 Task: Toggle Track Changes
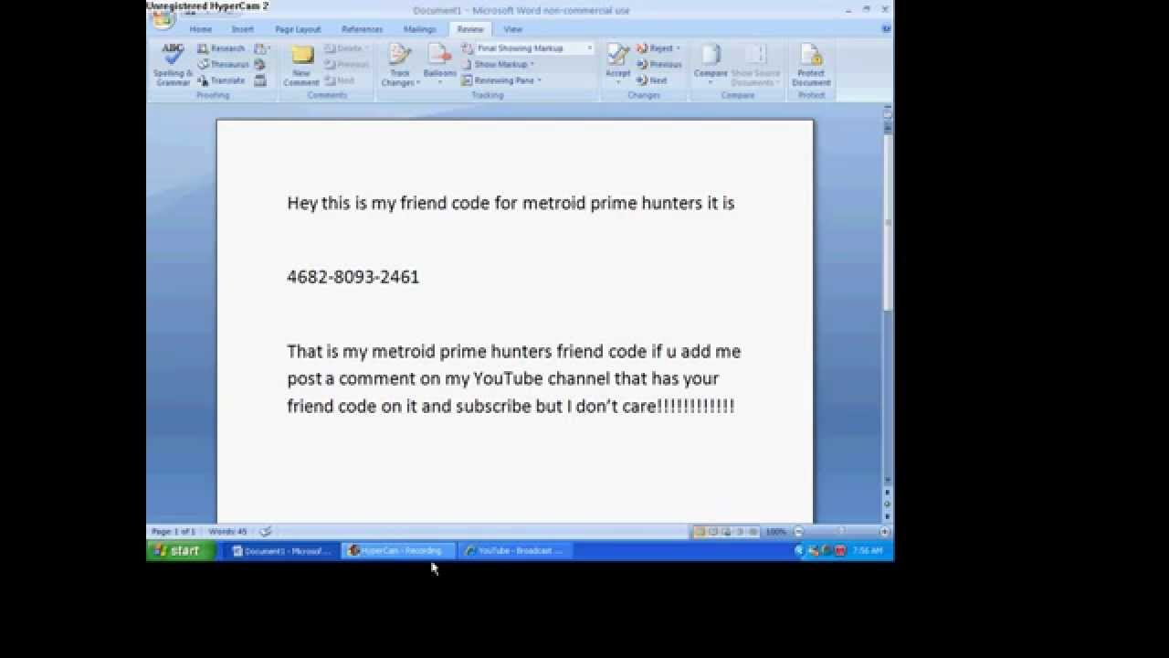tap(400, 65)
